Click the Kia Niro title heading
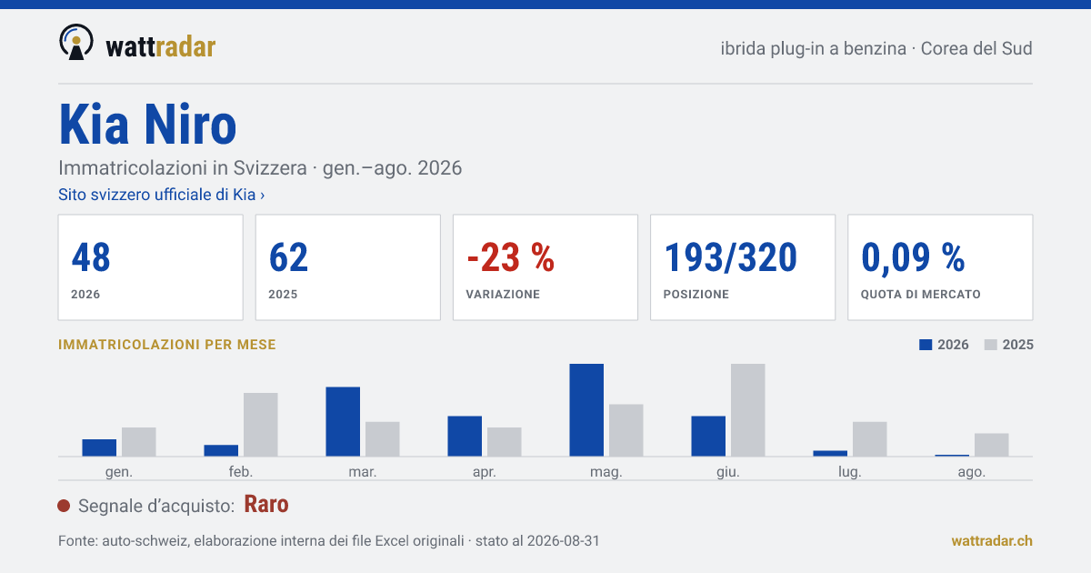This screenshot has height=573, width=1091. pyautogui.click(x=148, y=124)
